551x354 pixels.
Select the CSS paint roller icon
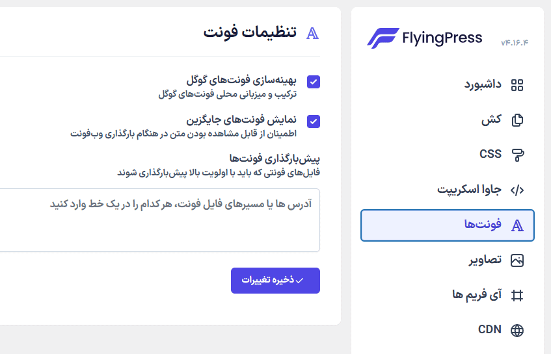tap(517, 155)
